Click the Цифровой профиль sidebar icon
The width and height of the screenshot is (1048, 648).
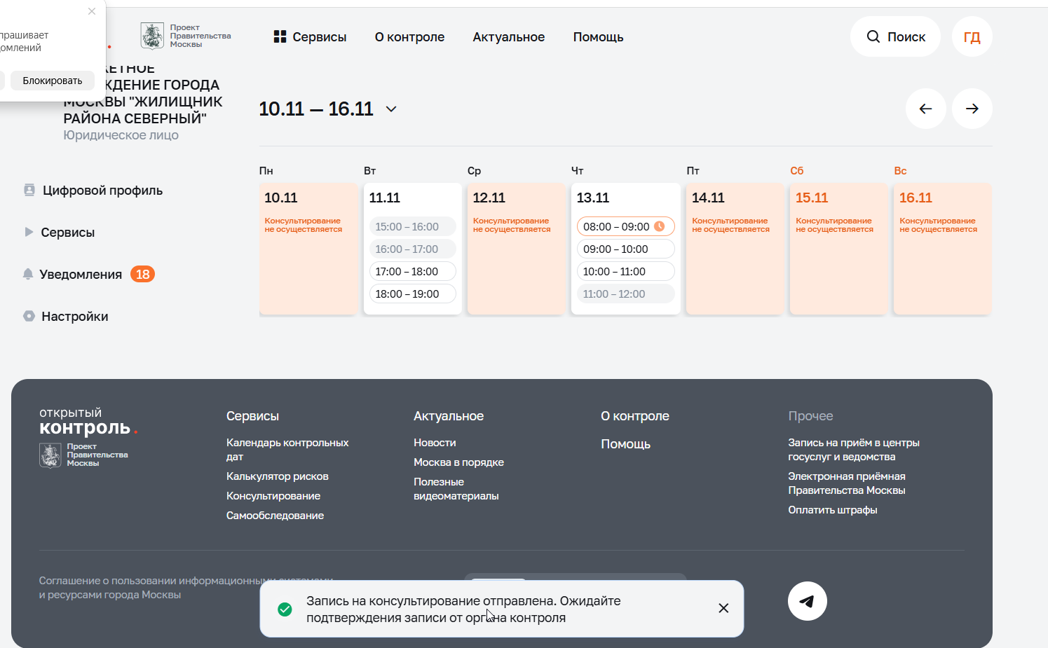tap(29, 190)
